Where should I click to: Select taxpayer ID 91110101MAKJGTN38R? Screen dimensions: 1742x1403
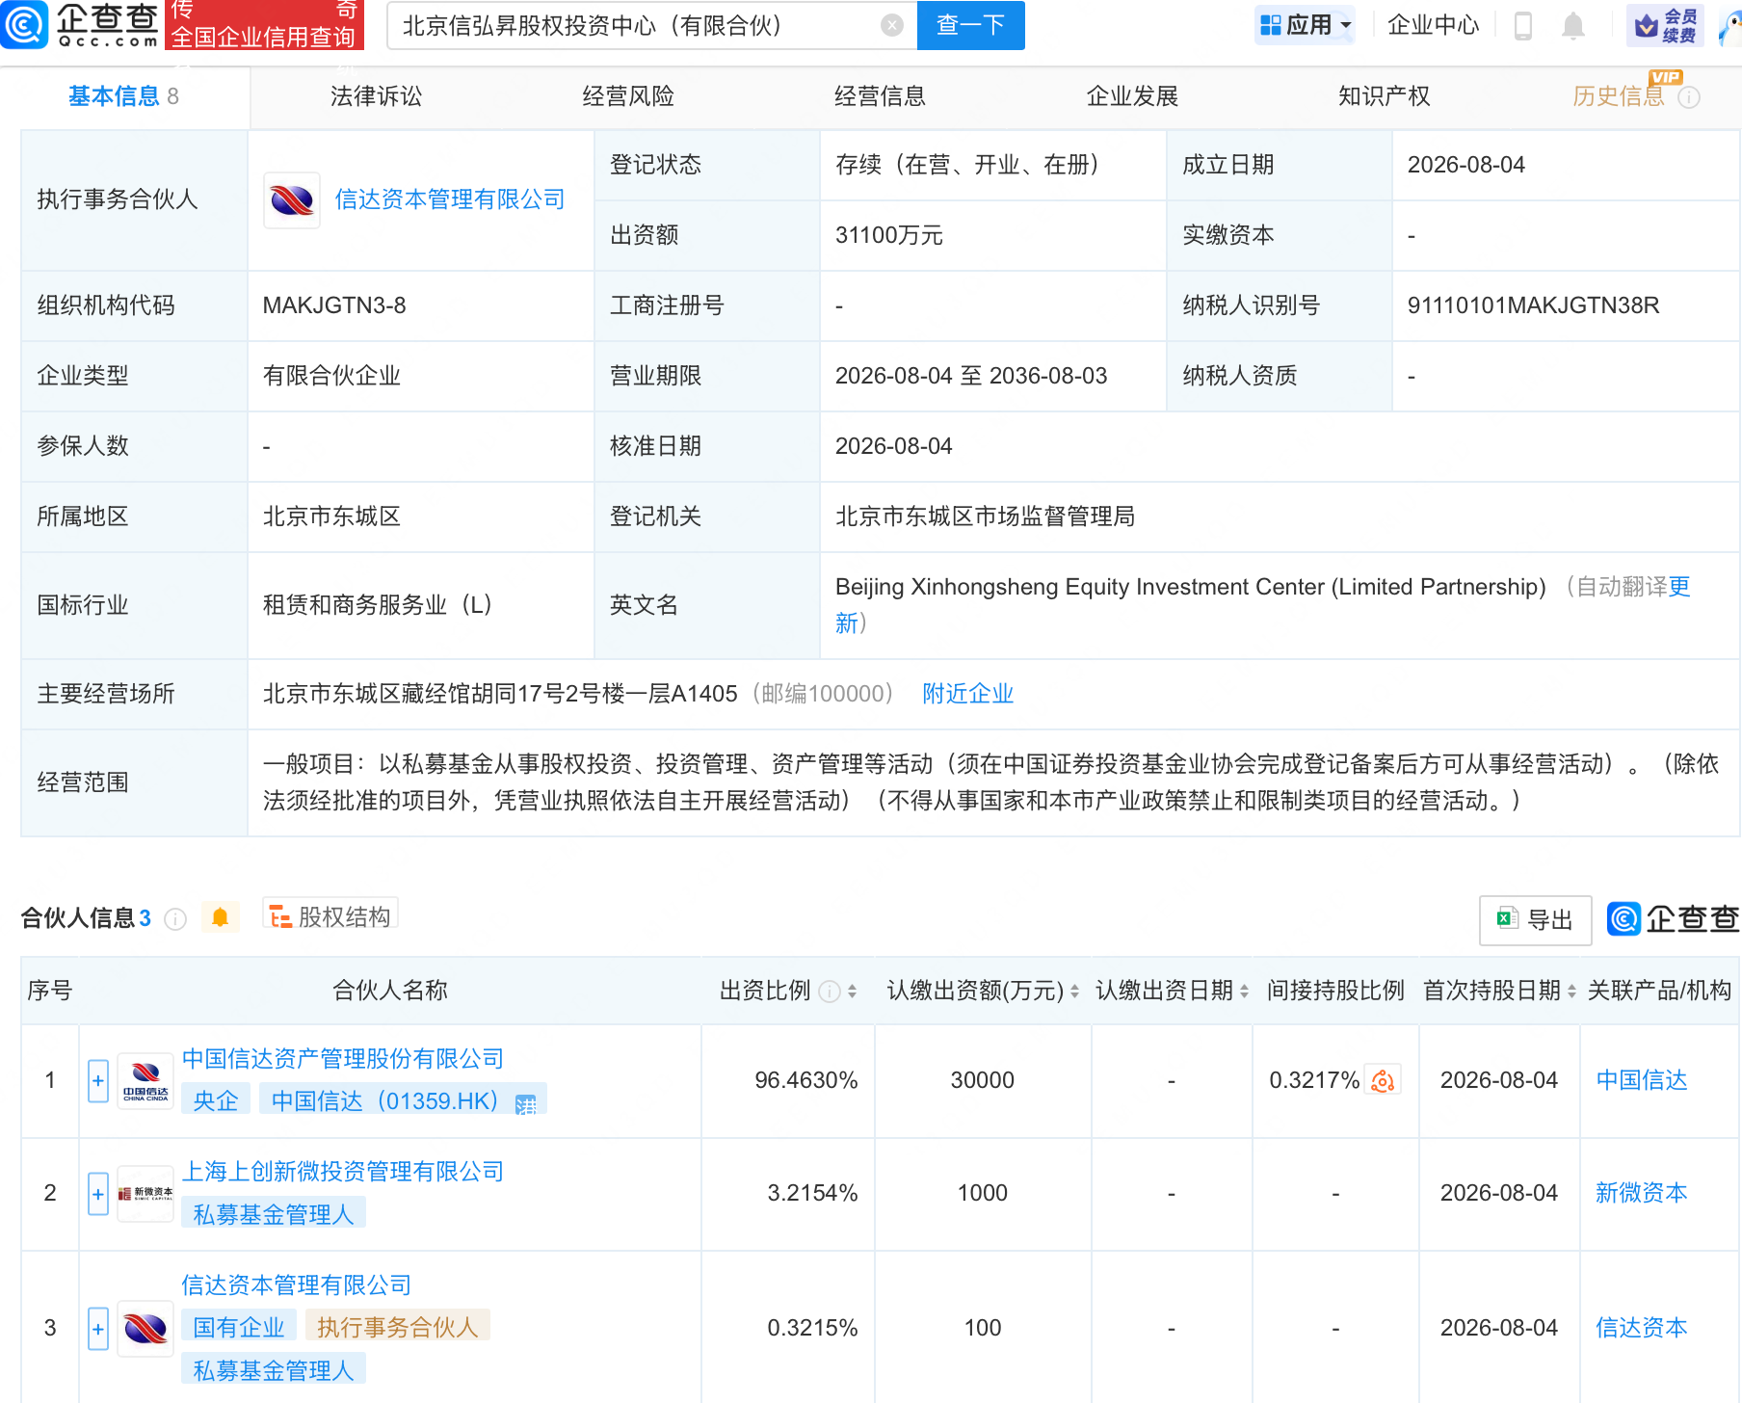coord(1533,305)
